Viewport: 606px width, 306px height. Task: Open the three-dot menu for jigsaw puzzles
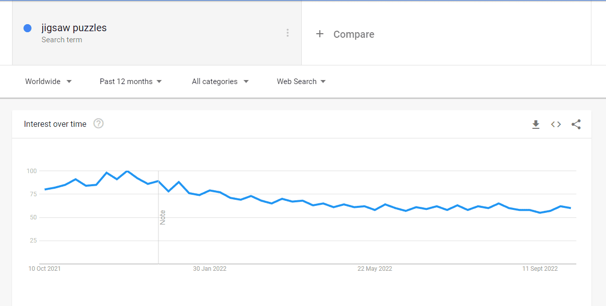[288, 33]
